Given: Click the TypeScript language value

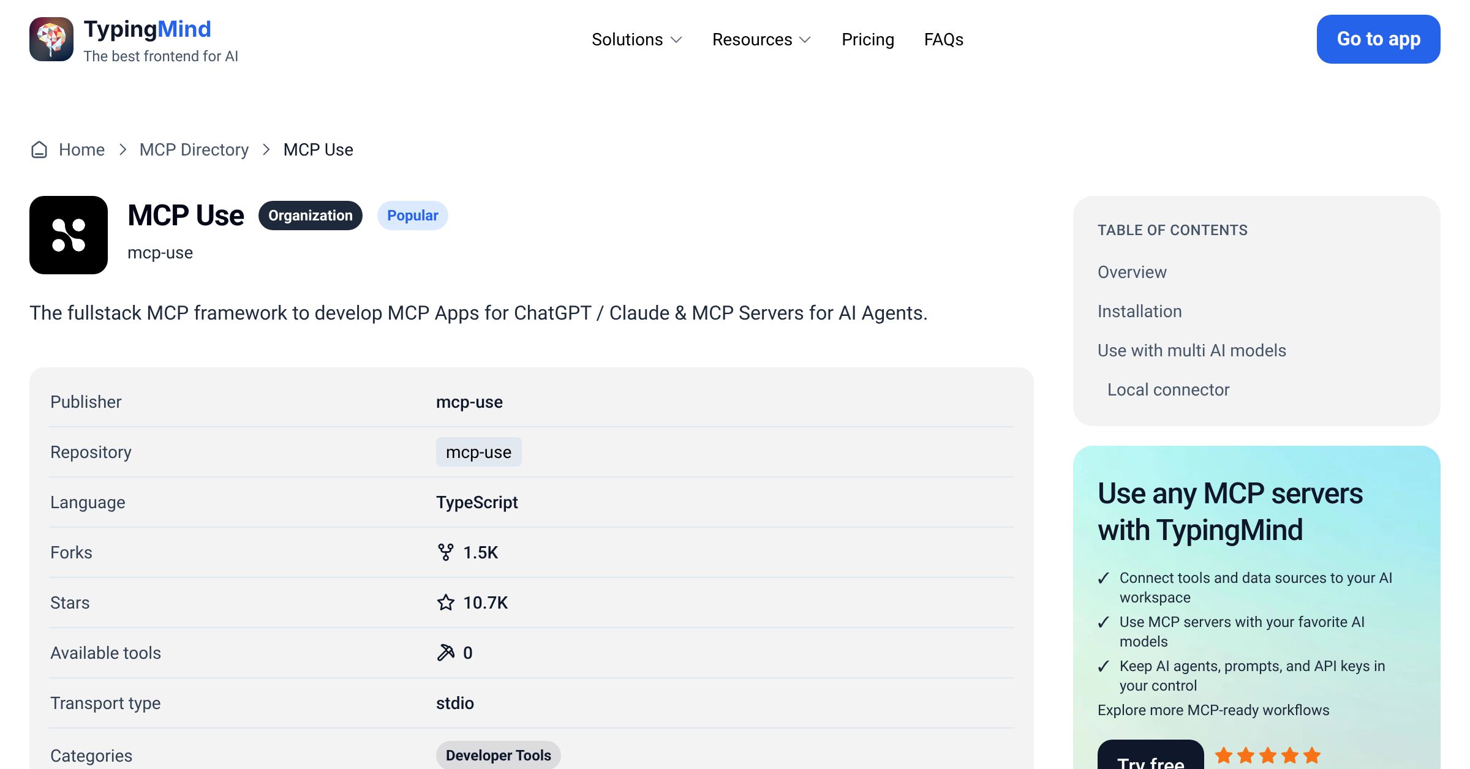Looking at the screenshot, I should click(477, 502).
